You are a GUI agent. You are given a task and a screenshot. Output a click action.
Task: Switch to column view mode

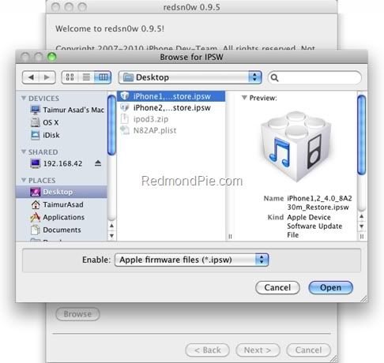coord(103,77)
